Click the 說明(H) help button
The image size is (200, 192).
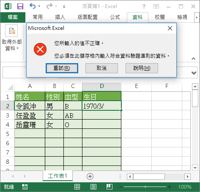click(x=142, y=68)
